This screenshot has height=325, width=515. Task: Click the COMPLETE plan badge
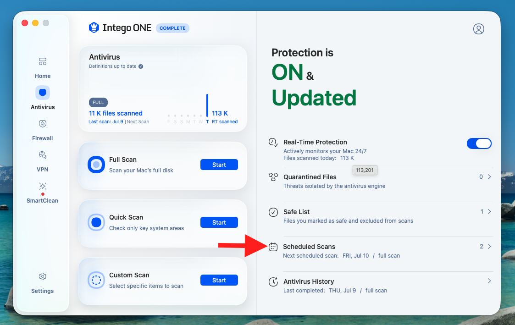(172, 28)
